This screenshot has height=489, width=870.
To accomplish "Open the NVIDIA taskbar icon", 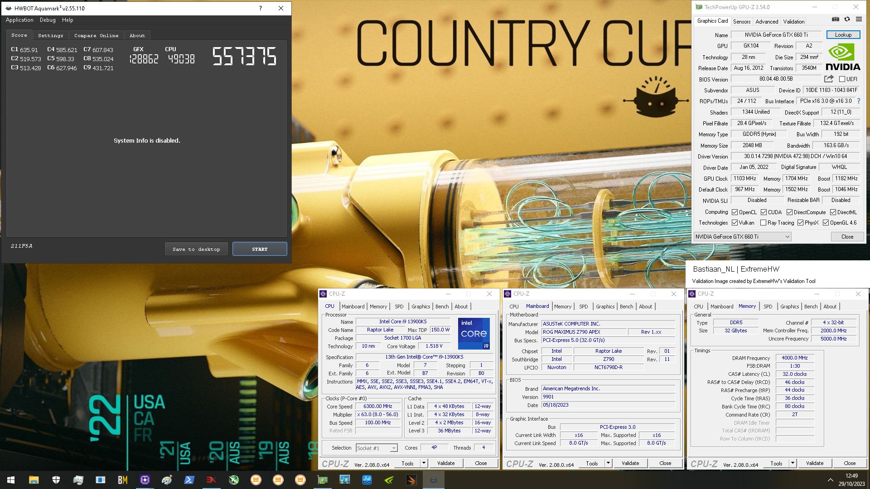I will tap(389, 480).
